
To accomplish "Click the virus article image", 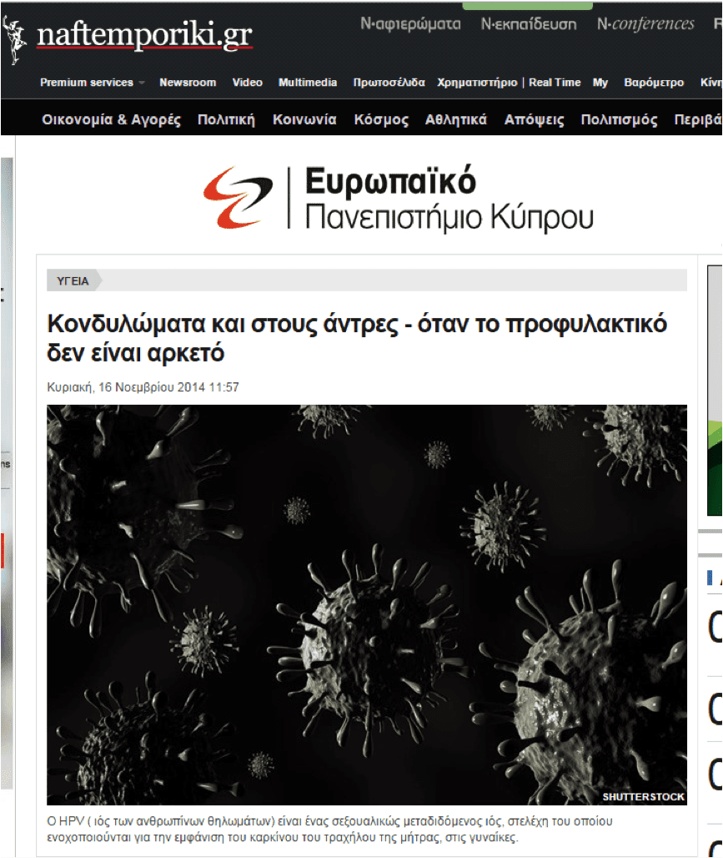I will pos(367,605).
